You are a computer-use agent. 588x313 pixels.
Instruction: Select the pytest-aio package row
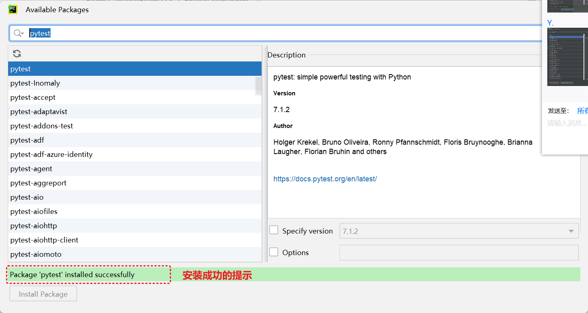[135, 197]
